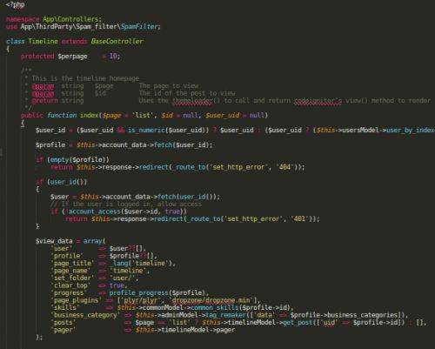Click the profile_progress function call

coord(138,292)
